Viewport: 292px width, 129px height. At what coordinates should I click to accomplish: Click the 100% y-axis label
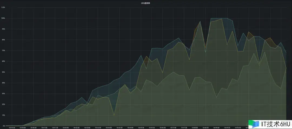[x=3, y=18]
